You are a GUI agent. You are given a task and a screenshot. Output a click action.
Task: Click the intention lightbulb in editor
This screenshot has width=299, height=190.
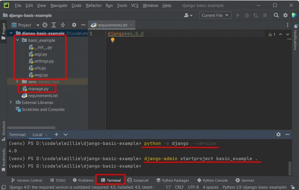pyautogui.click(x=113, y=40)
